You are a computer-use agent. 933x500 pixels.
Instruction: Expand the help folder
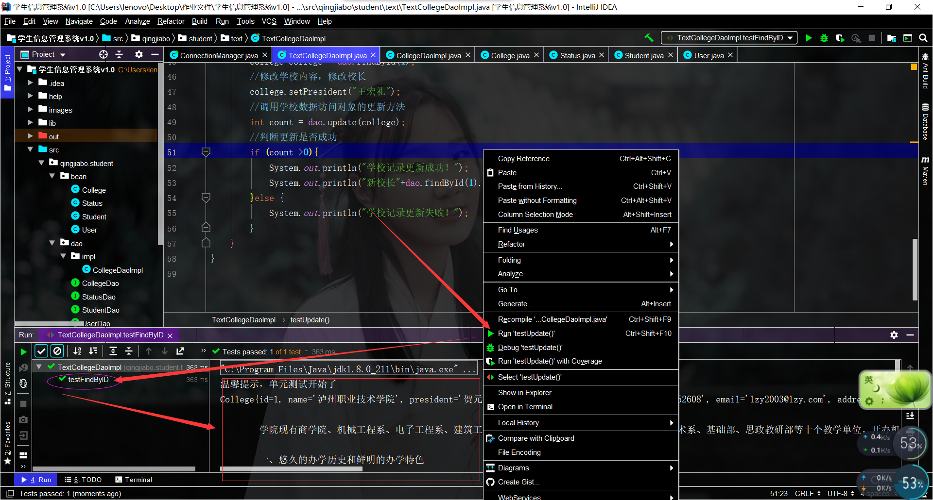pyautogui.click(x=30, y=96)
